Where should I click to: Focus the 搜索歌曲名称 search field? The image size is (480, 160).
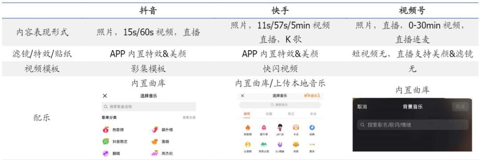coord(149,107)
